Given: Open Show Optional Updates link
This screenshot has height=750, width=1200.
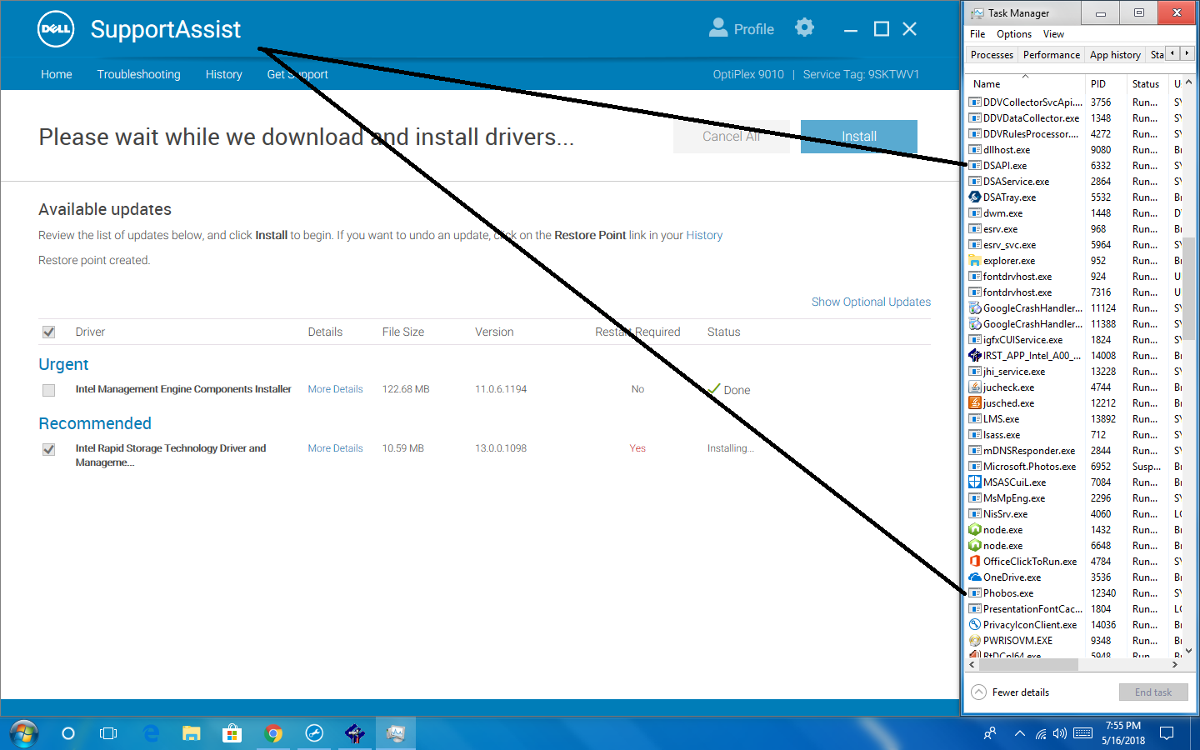Looking at the screenshot, I should tap(871, 302).
